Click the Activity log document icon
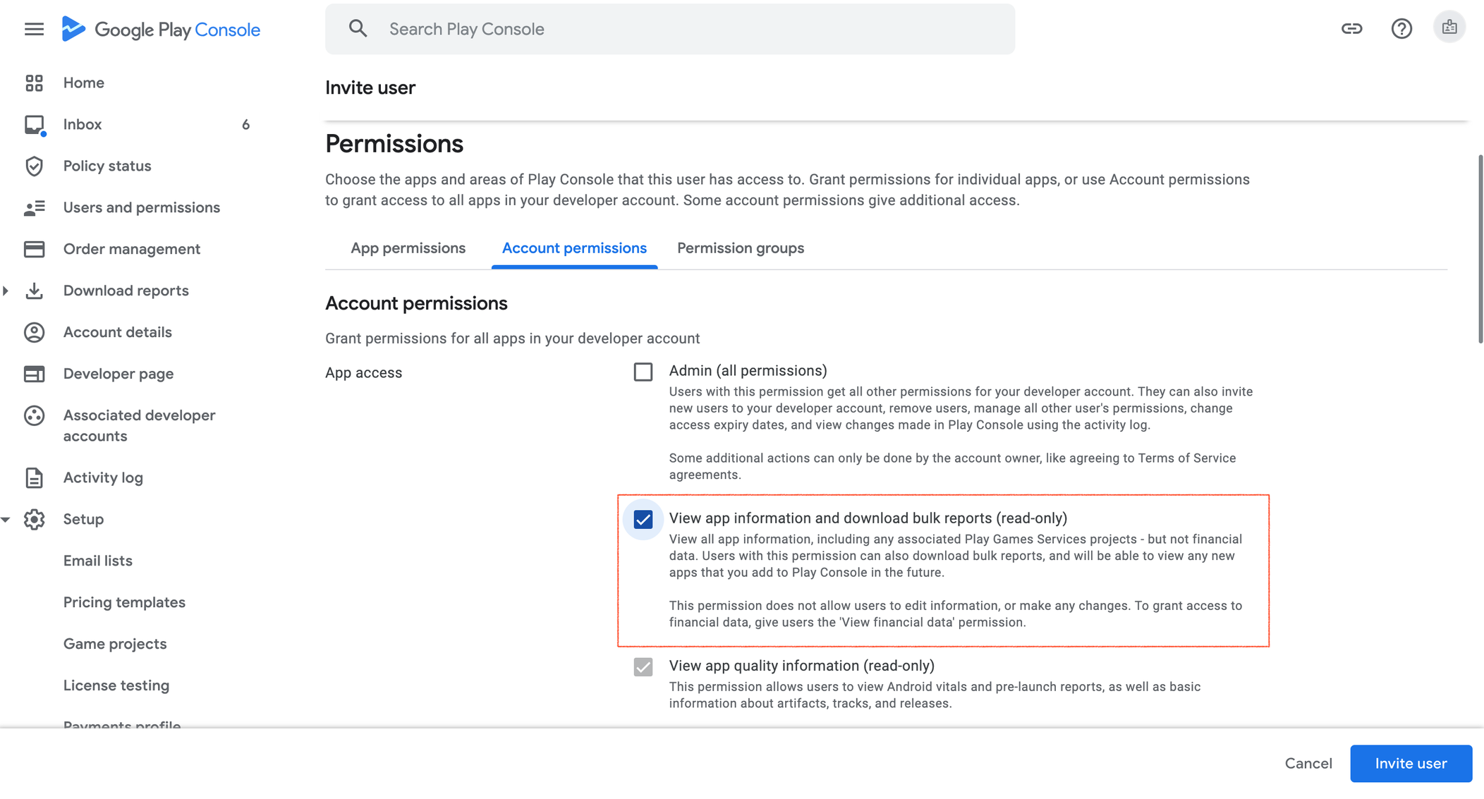The height and width of the screenshot is (799, 1484). point(34,477)
